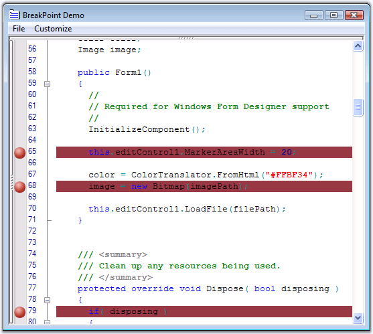The image size is (373, 334).
Task: Click line number 72 in the margin
Action: (x=32, y=231)
